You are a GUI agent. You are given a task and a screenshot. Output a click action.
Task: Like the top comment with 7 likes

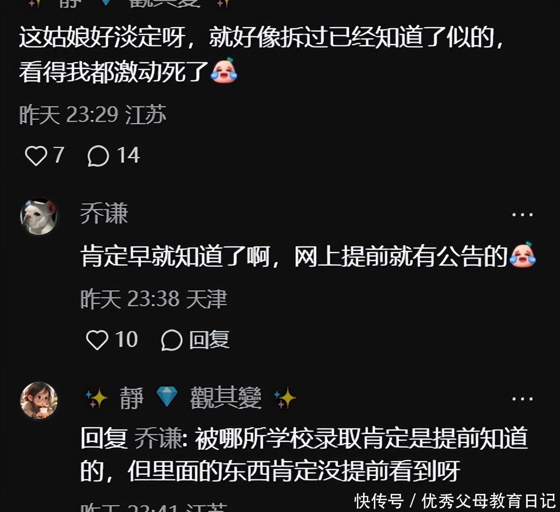[x=36, y=156]
